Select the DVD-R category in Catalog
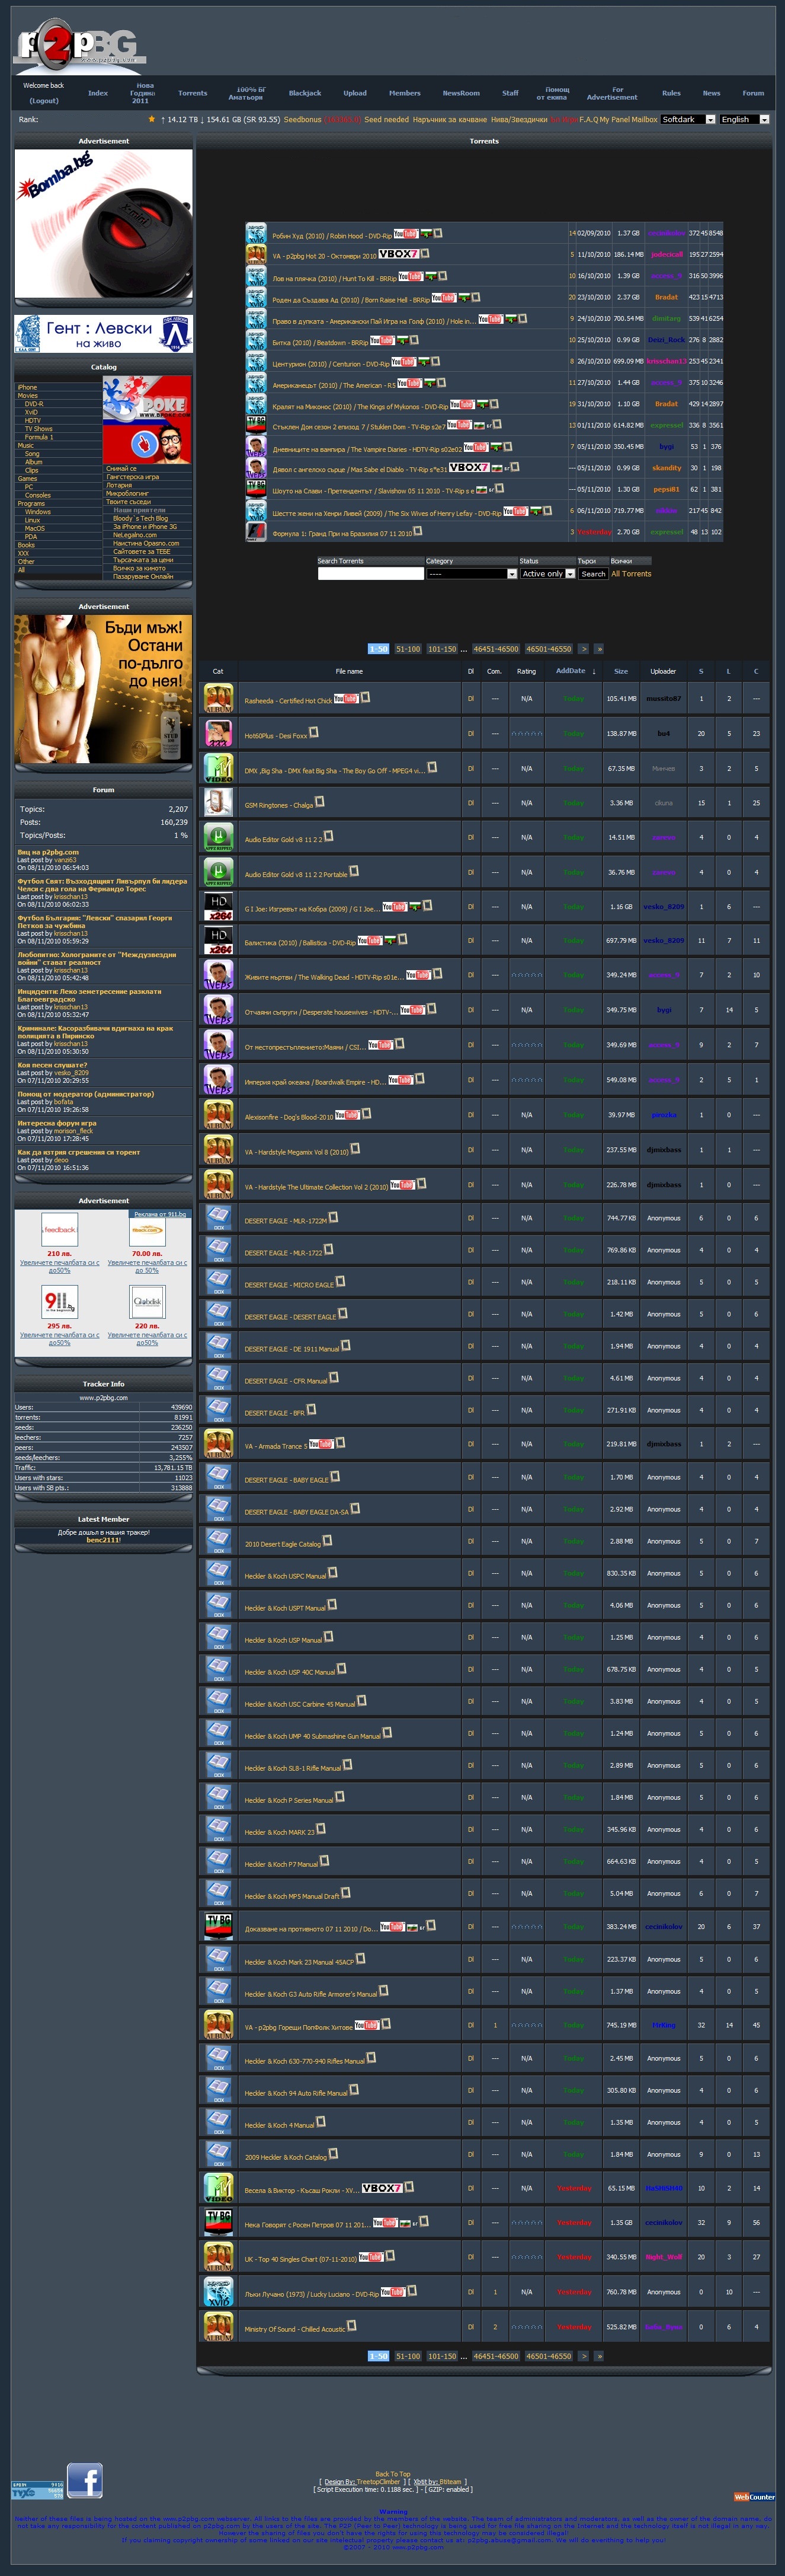 point(34,404)
